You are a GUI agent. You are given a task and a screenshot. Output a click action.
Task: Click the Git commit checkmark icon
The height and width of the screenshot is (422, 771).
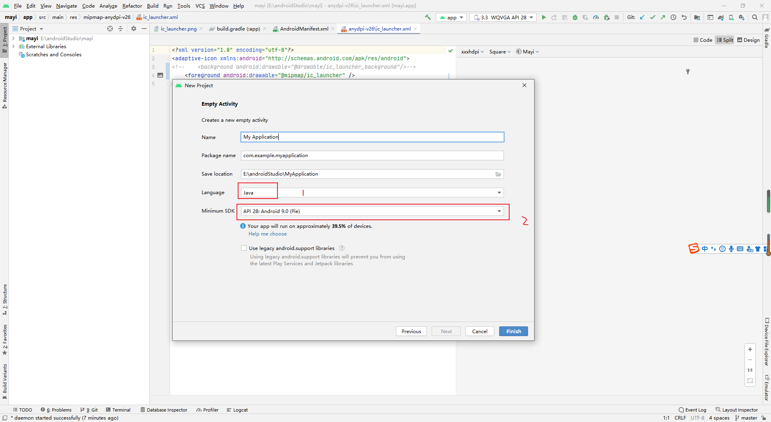tap(653, 17)
